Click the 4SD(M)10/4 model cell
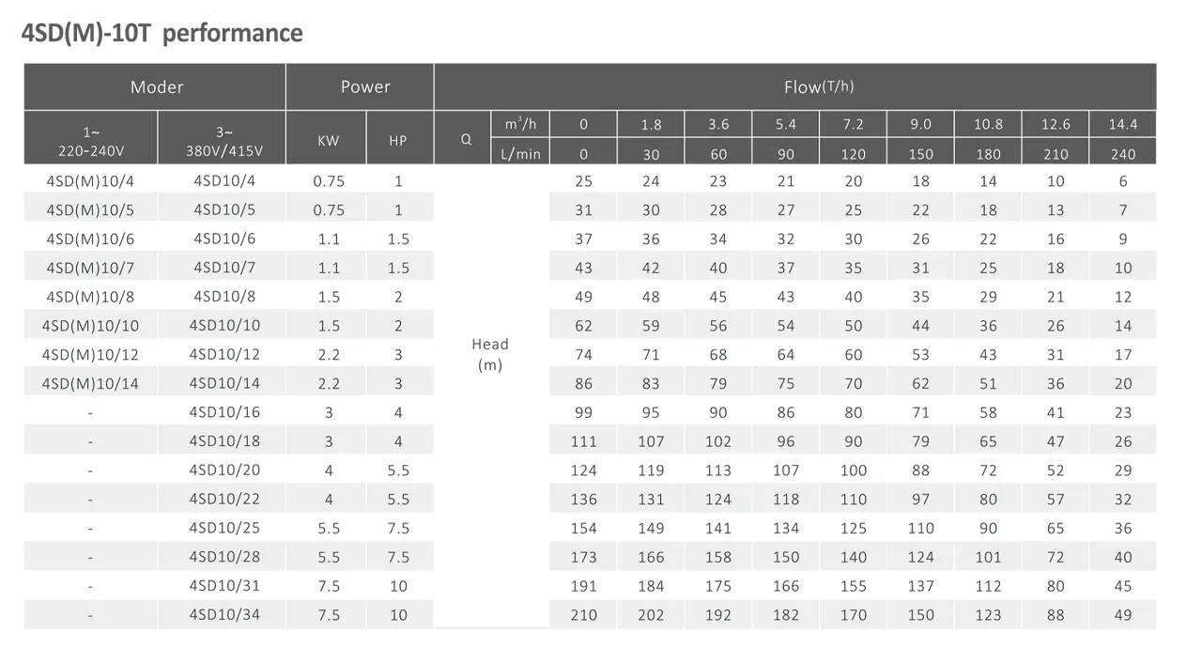The image size is (1202, 663). 90,181
